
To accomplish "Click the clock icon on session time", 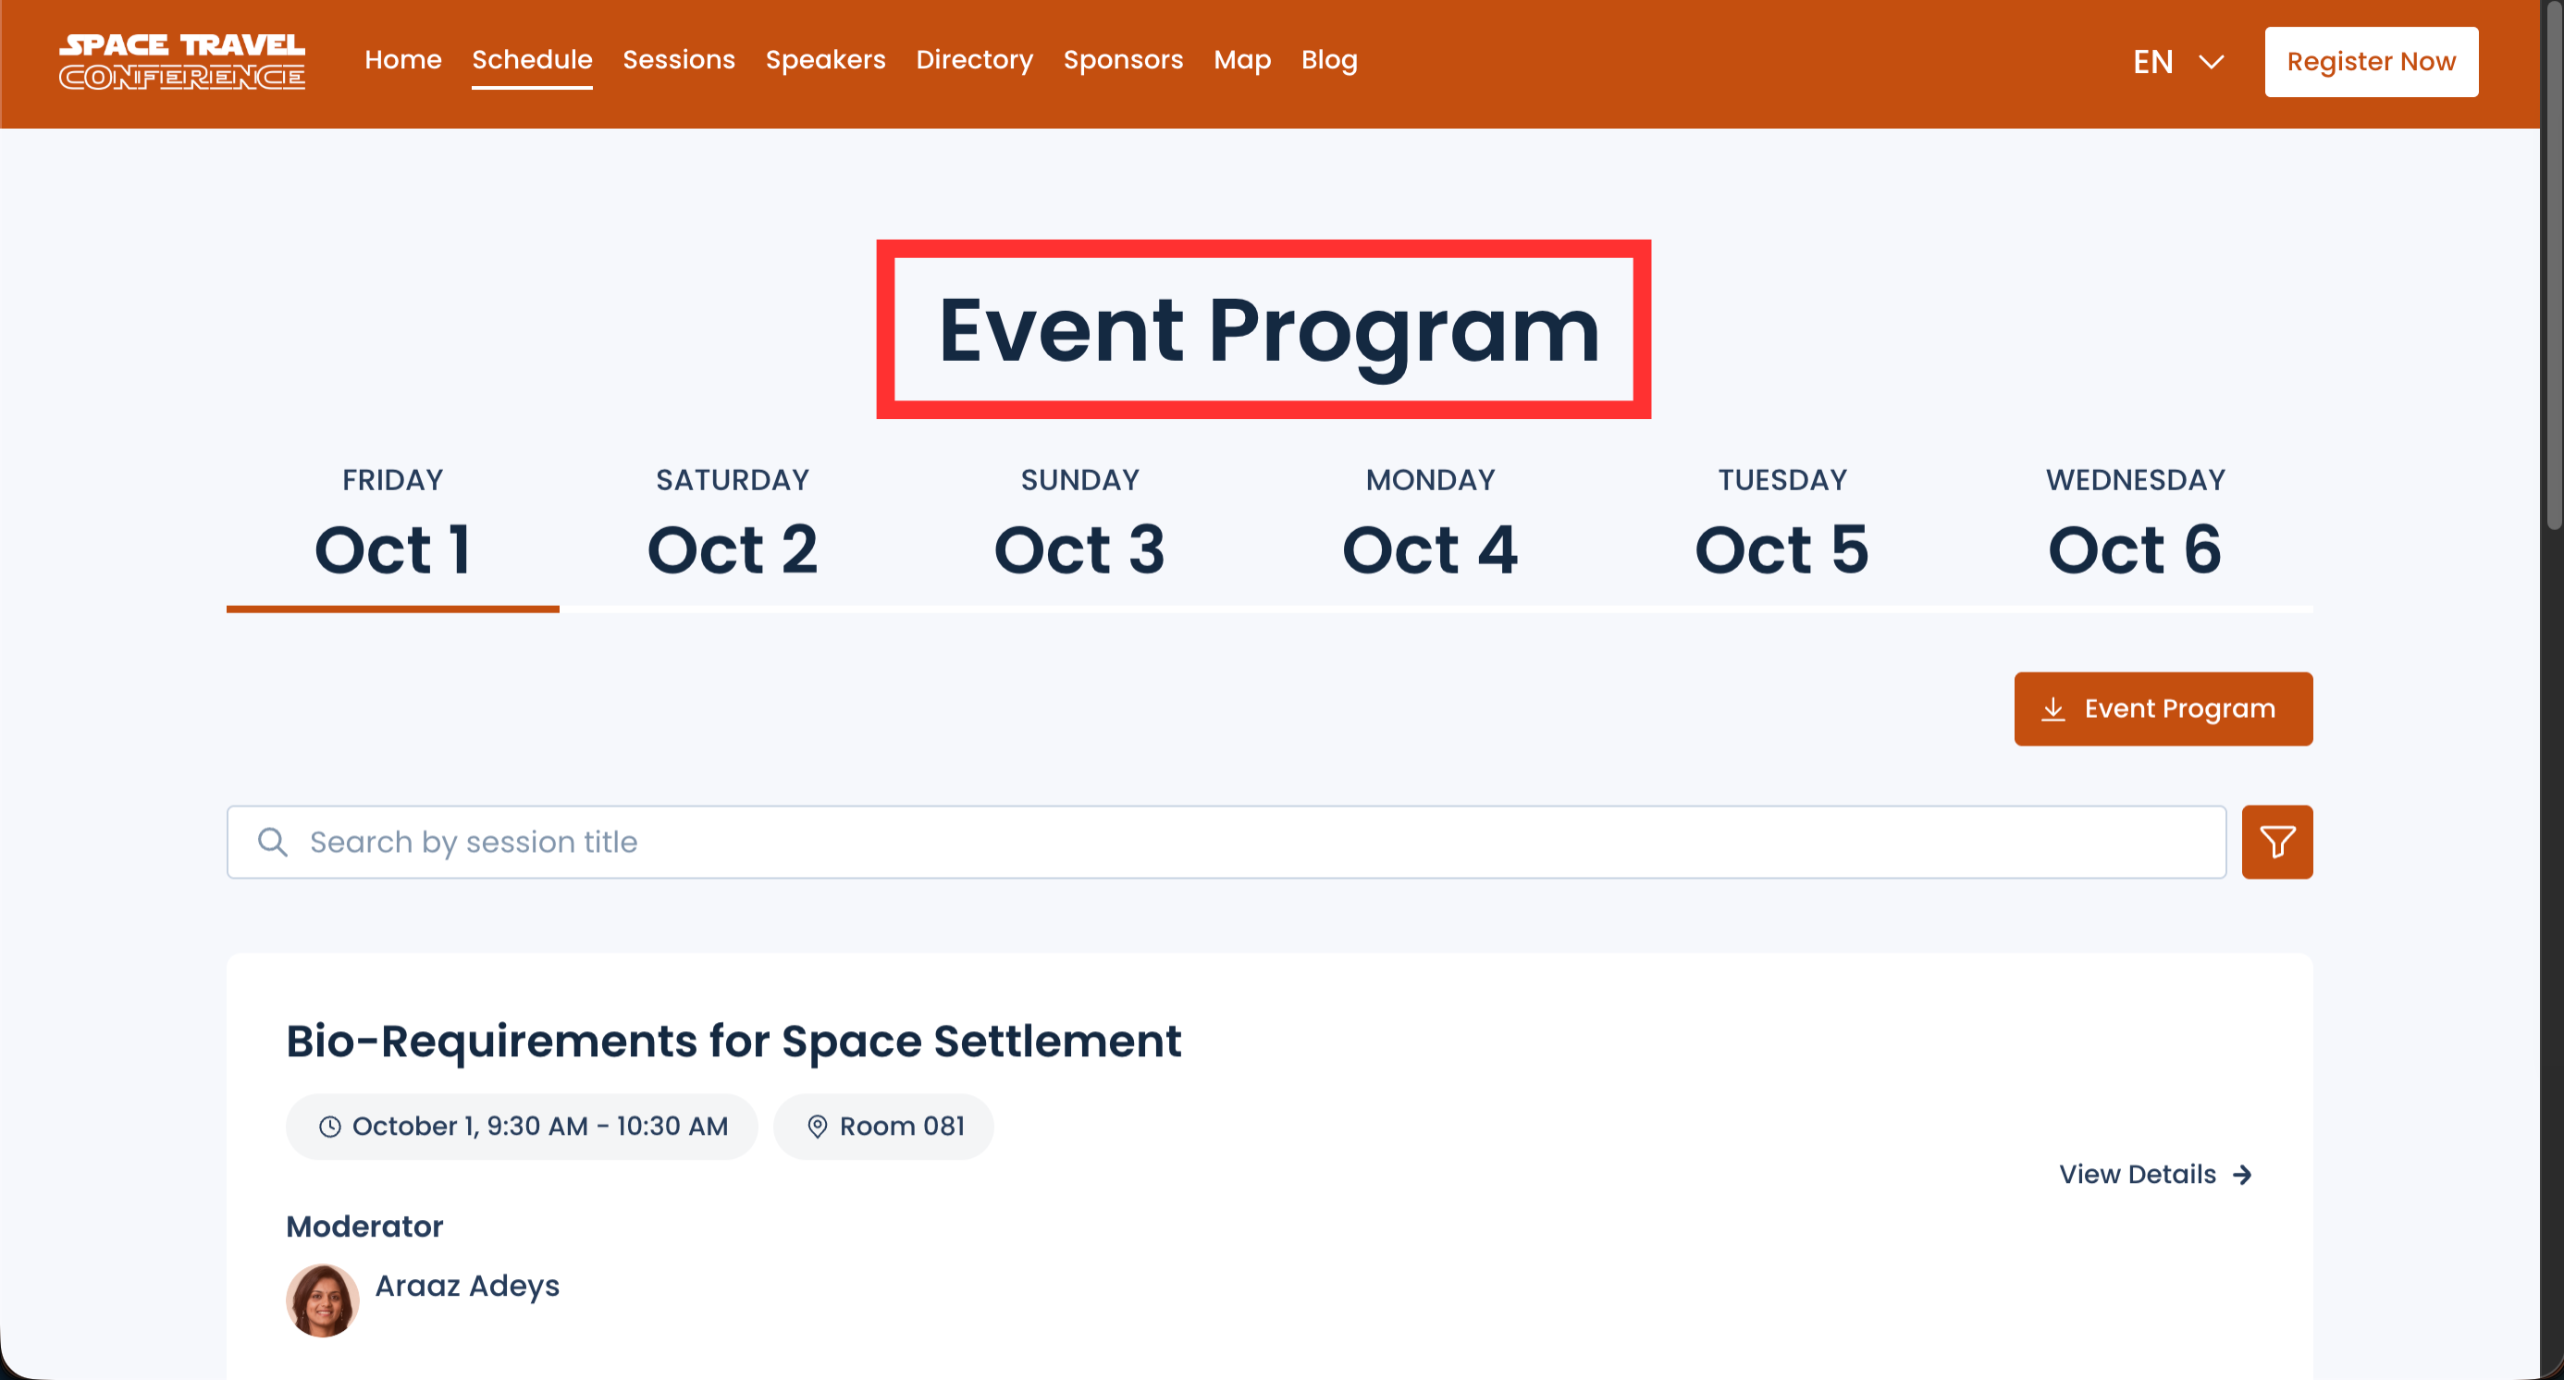I will coord(329,1127).
